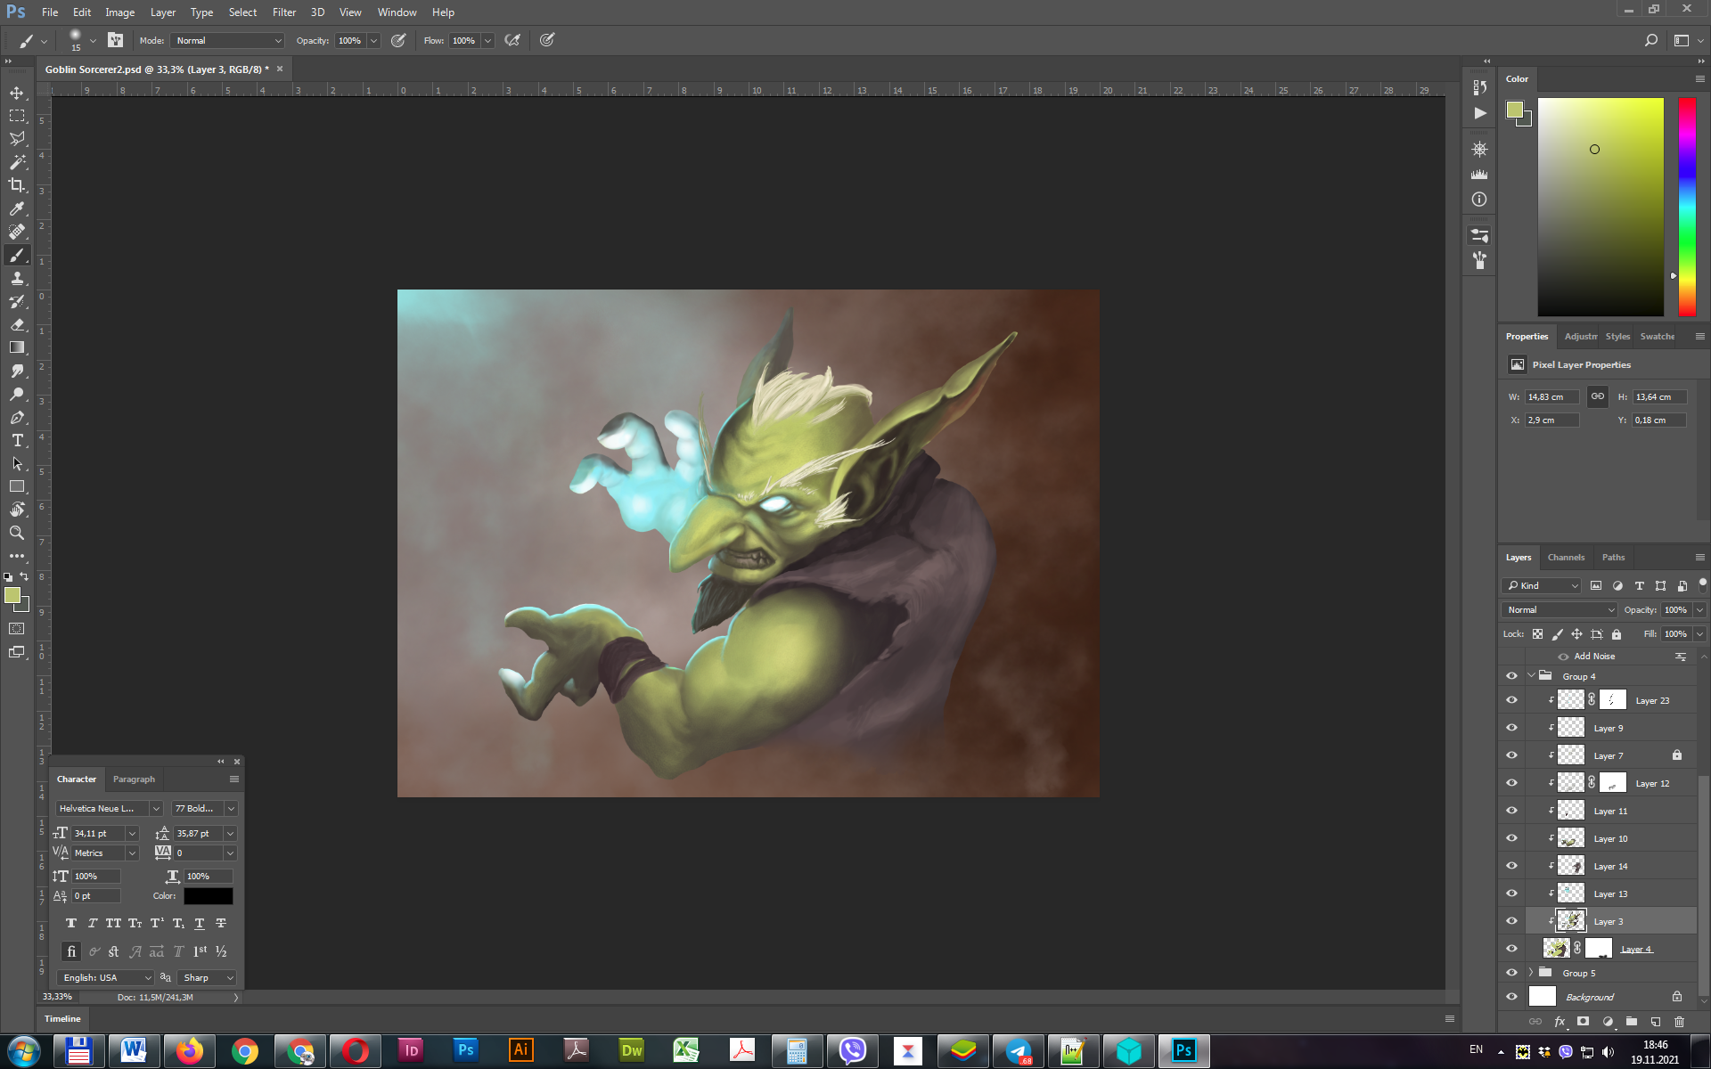Select the Crop tool

point(17,185)
